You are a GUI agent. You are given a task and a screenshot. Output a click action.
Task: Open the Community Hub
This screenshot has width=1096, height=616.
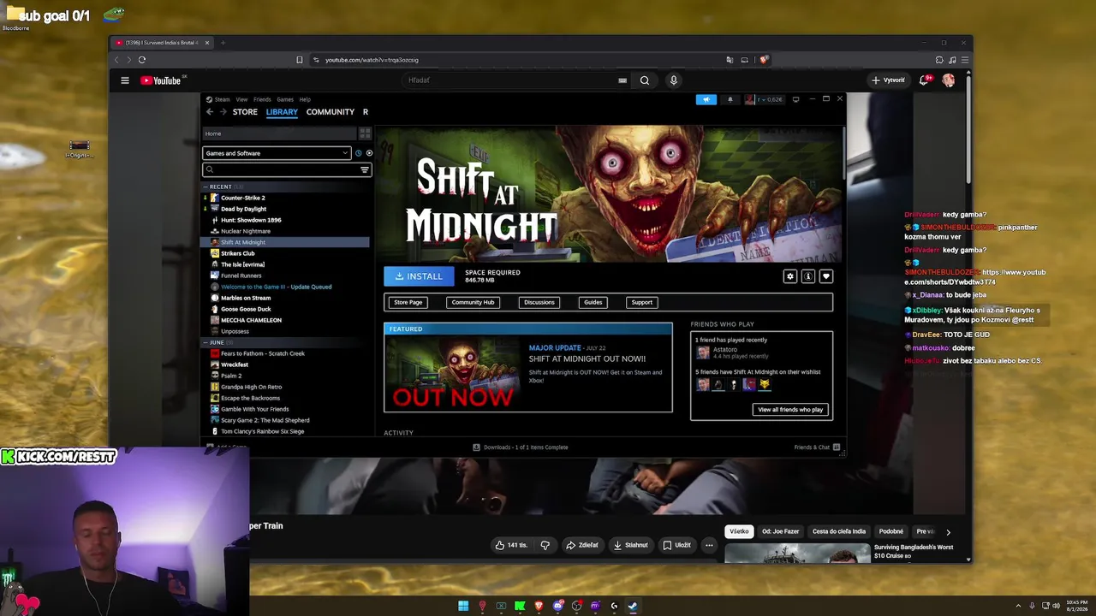473,302
